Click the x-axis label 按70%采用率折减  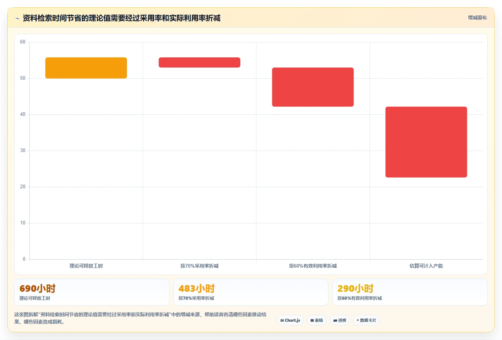[199, 266]
